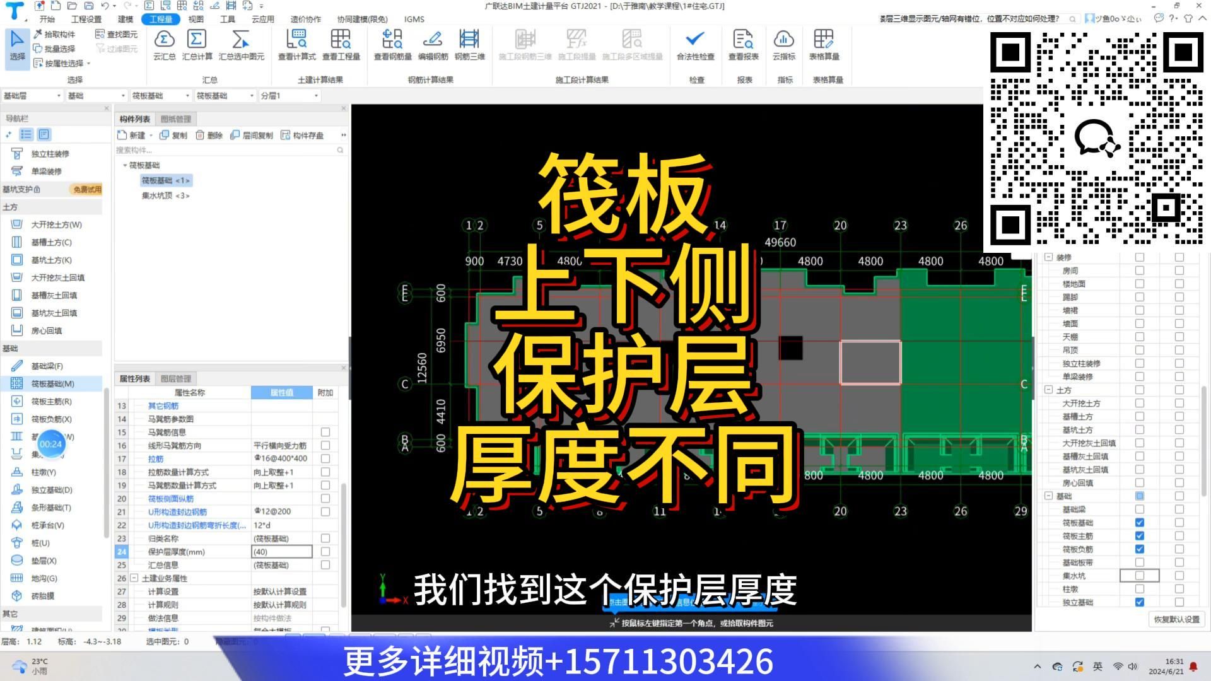Open 云指标 cloud indicators
The height and width of the screenshot is (681, 1211).
(x=783, y=44)
